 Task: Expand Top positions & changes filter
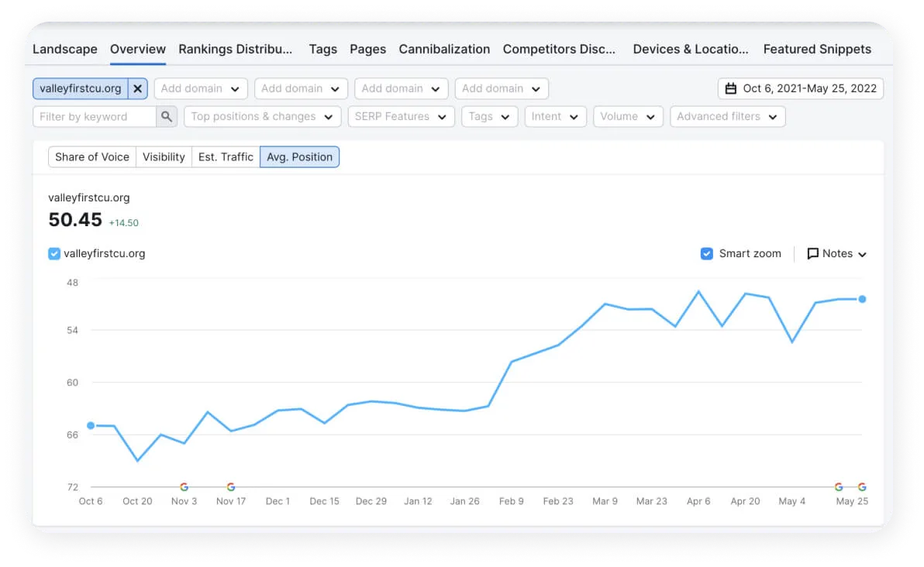(x=262, y=117)
